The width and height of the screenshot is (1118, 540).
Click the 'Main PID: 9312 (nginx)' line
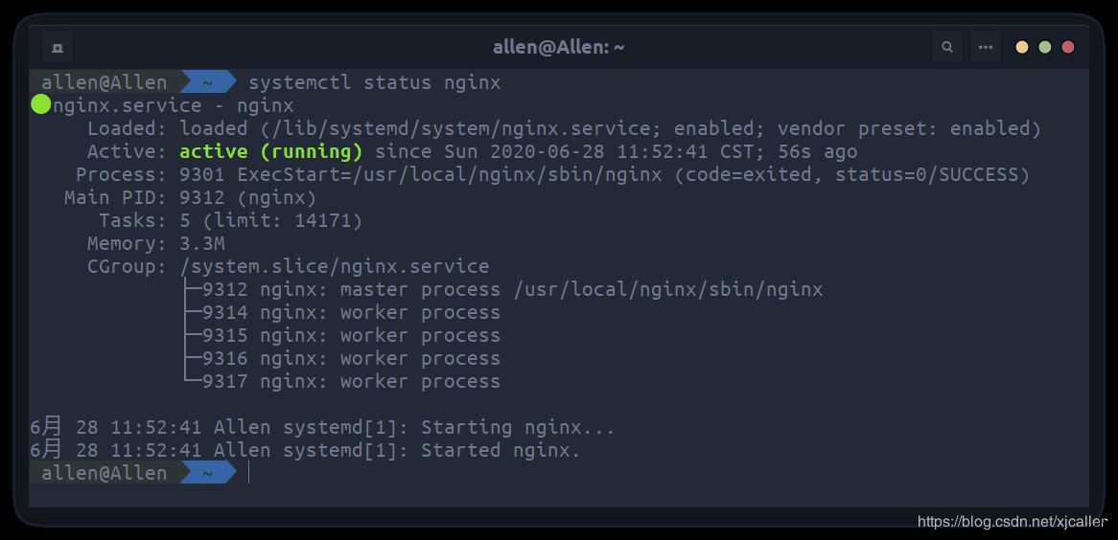[x=190, y=197]
